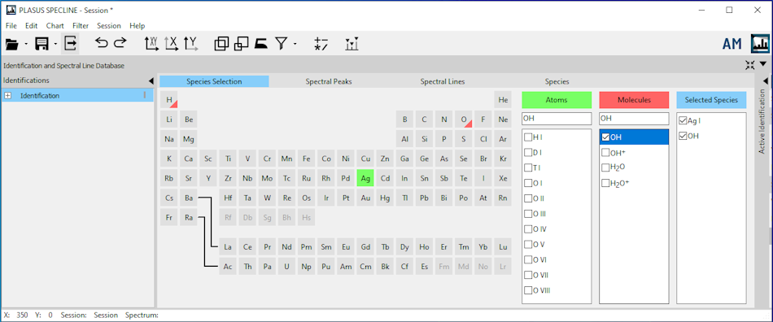
Task: Open the Chart menu
Action: point(55,25)
